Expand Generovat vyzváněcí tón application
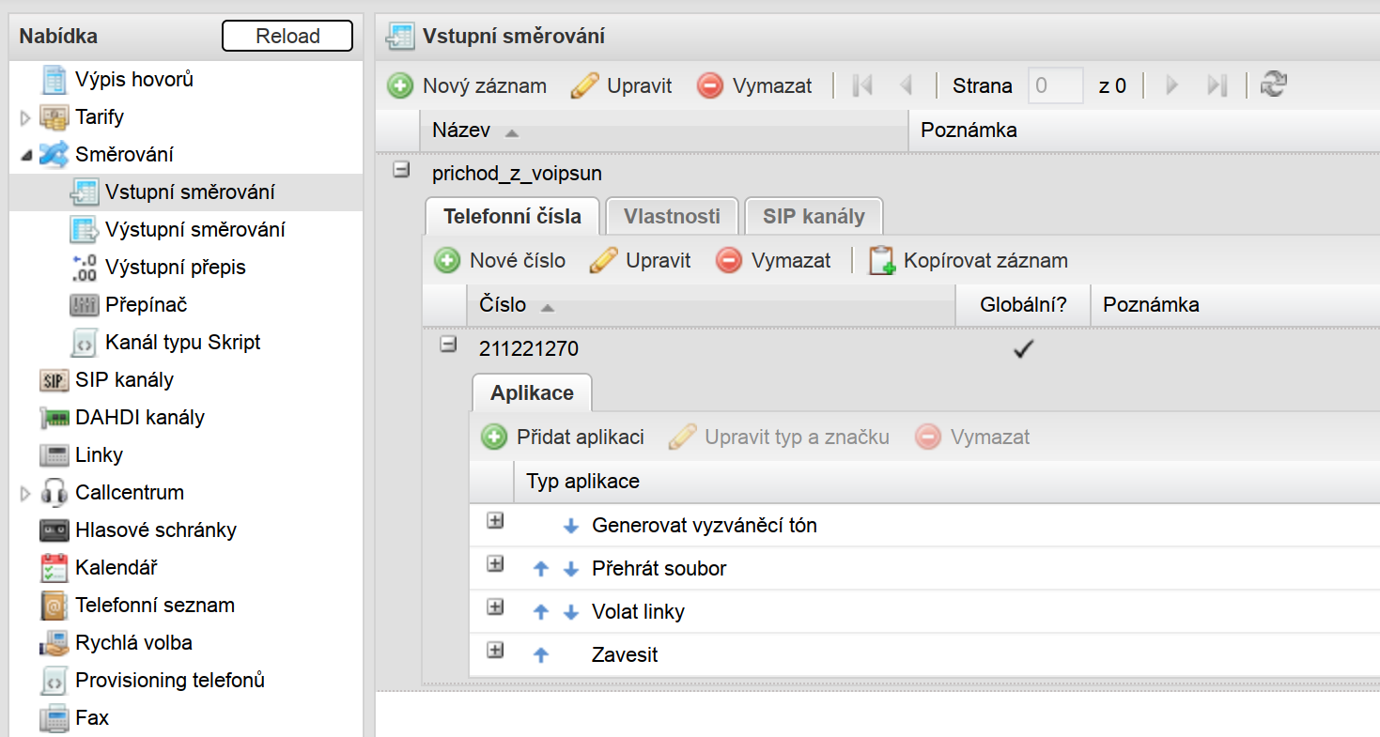The width and height of the screenshot is (1380, 737). click(495, 520)
